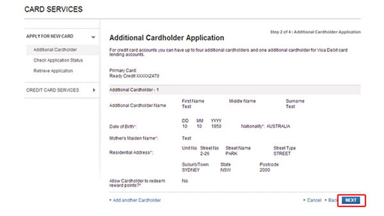Screen dimensions: 384x216
Task: Click the redeem reward points value No
Action: pyautogui.click(x=185, y=181)
